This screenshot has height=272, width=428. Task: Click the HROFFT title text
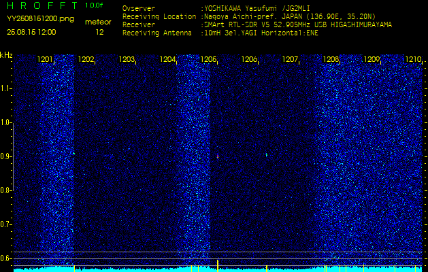click(42, 5)
